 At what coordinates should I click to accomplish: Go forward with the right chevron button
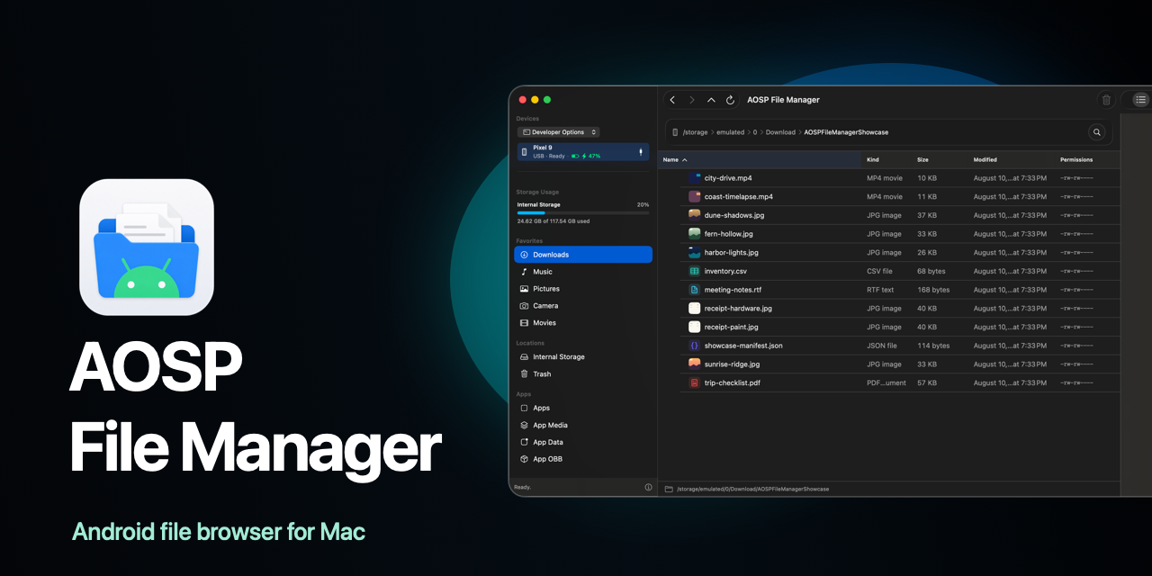coord(692,100)
